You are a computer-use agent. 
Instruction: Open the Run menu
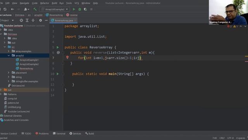point(62,3)
